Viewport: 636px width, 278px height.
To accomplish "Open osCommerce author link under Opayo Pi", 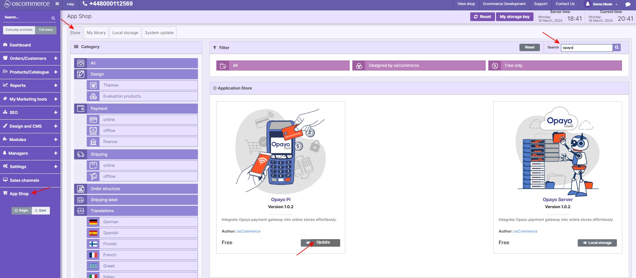I will pyautogui.click(x=248, y=231).
